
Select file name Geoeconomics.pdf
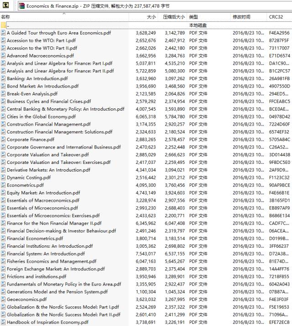pos(27,300)
